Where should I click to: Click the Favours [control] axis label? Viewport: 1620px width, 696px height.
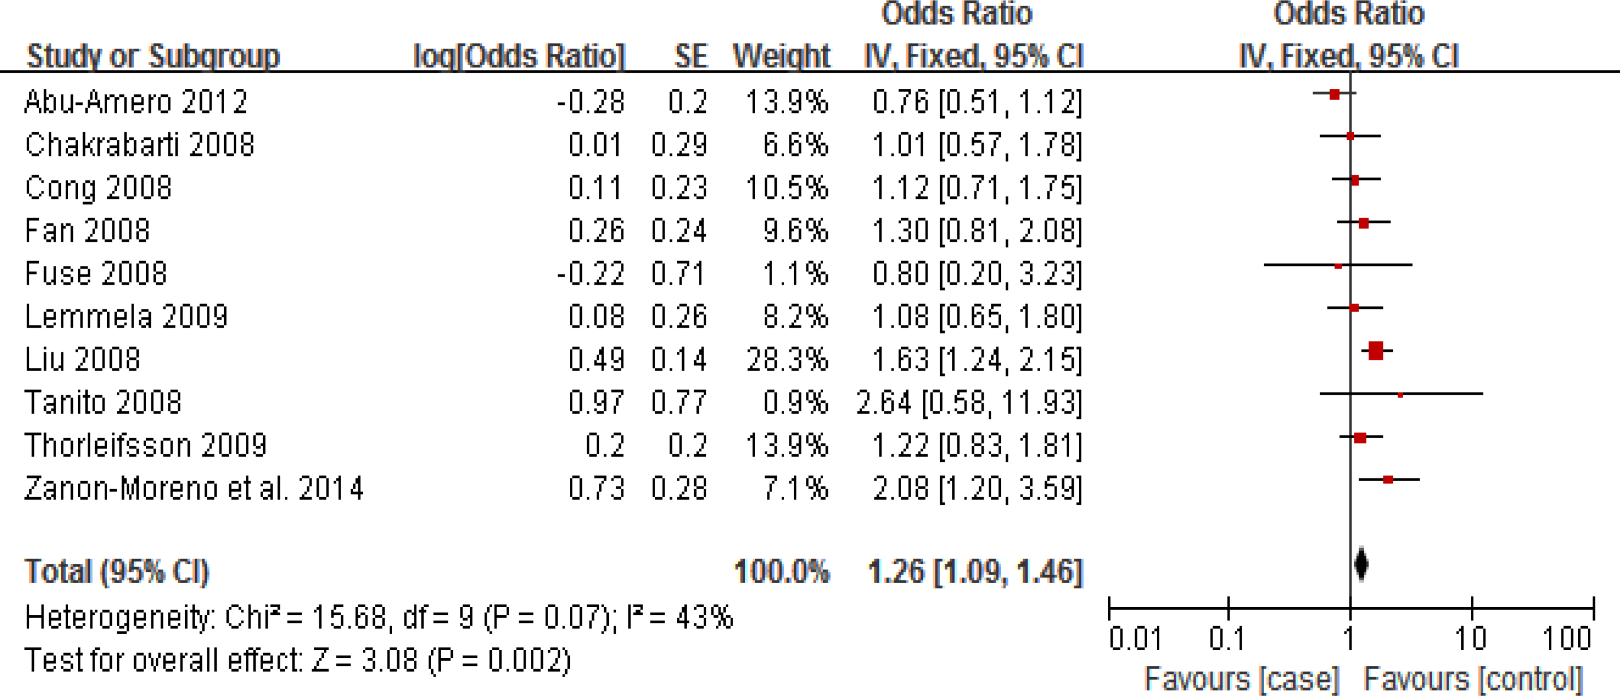tap(1473, 679)
